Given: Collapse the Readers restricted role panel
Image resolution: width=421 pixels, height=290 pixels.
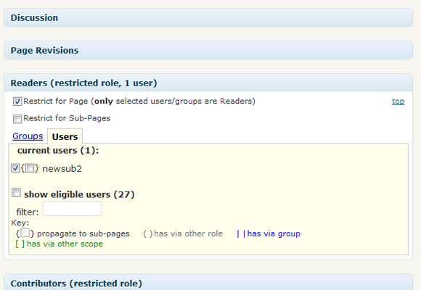Looking at the screenshot, I should pos(208,83).
